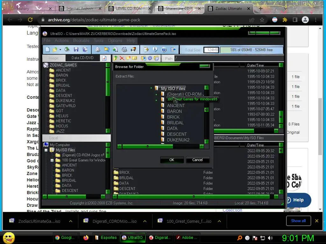Viewport: 326px width, 244px height.
Task: Click the Mount to Virtual Drive icon
Action: coord(124,50)
